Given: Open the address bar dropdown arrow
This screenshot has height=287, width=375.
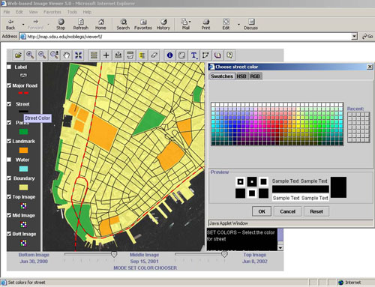Looking at the screenshot, I should tap(354, 37).
